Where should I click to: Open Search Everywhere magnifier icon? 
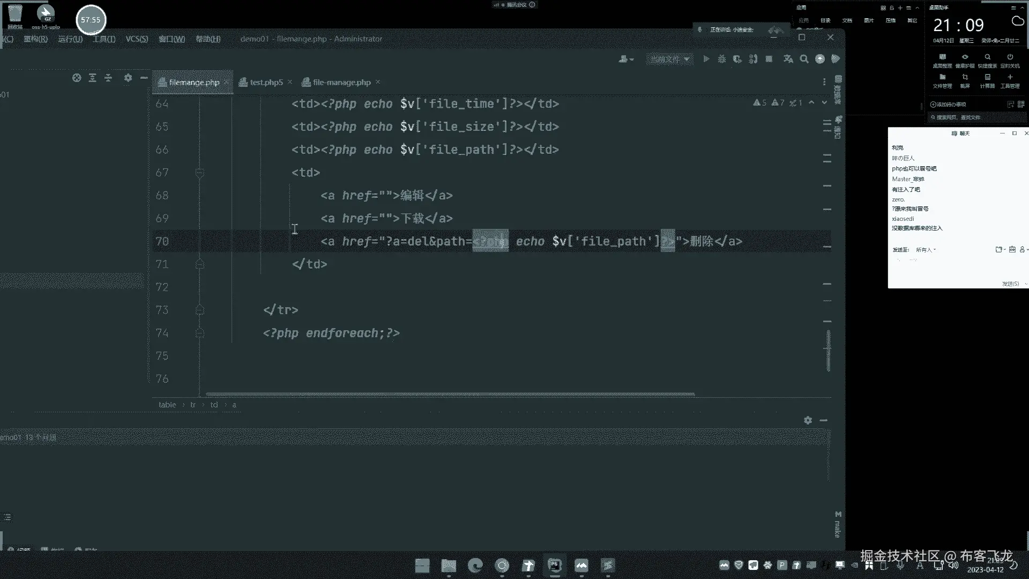click(804, 59)
